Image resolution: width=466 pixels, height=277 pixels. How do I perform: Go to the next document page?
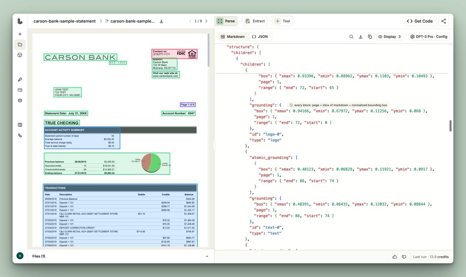tap(206, 21)
